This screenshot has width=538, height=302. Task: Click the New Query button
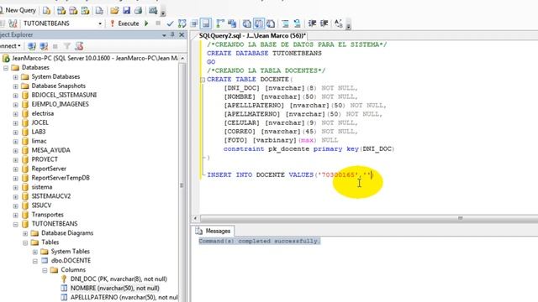(18, 10)
